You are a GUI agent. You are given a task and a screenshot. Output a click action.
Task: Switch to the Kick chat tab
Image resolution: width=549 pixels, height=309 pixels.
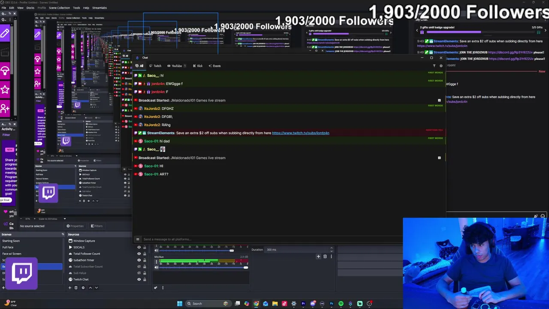click(x=198, y=66)
